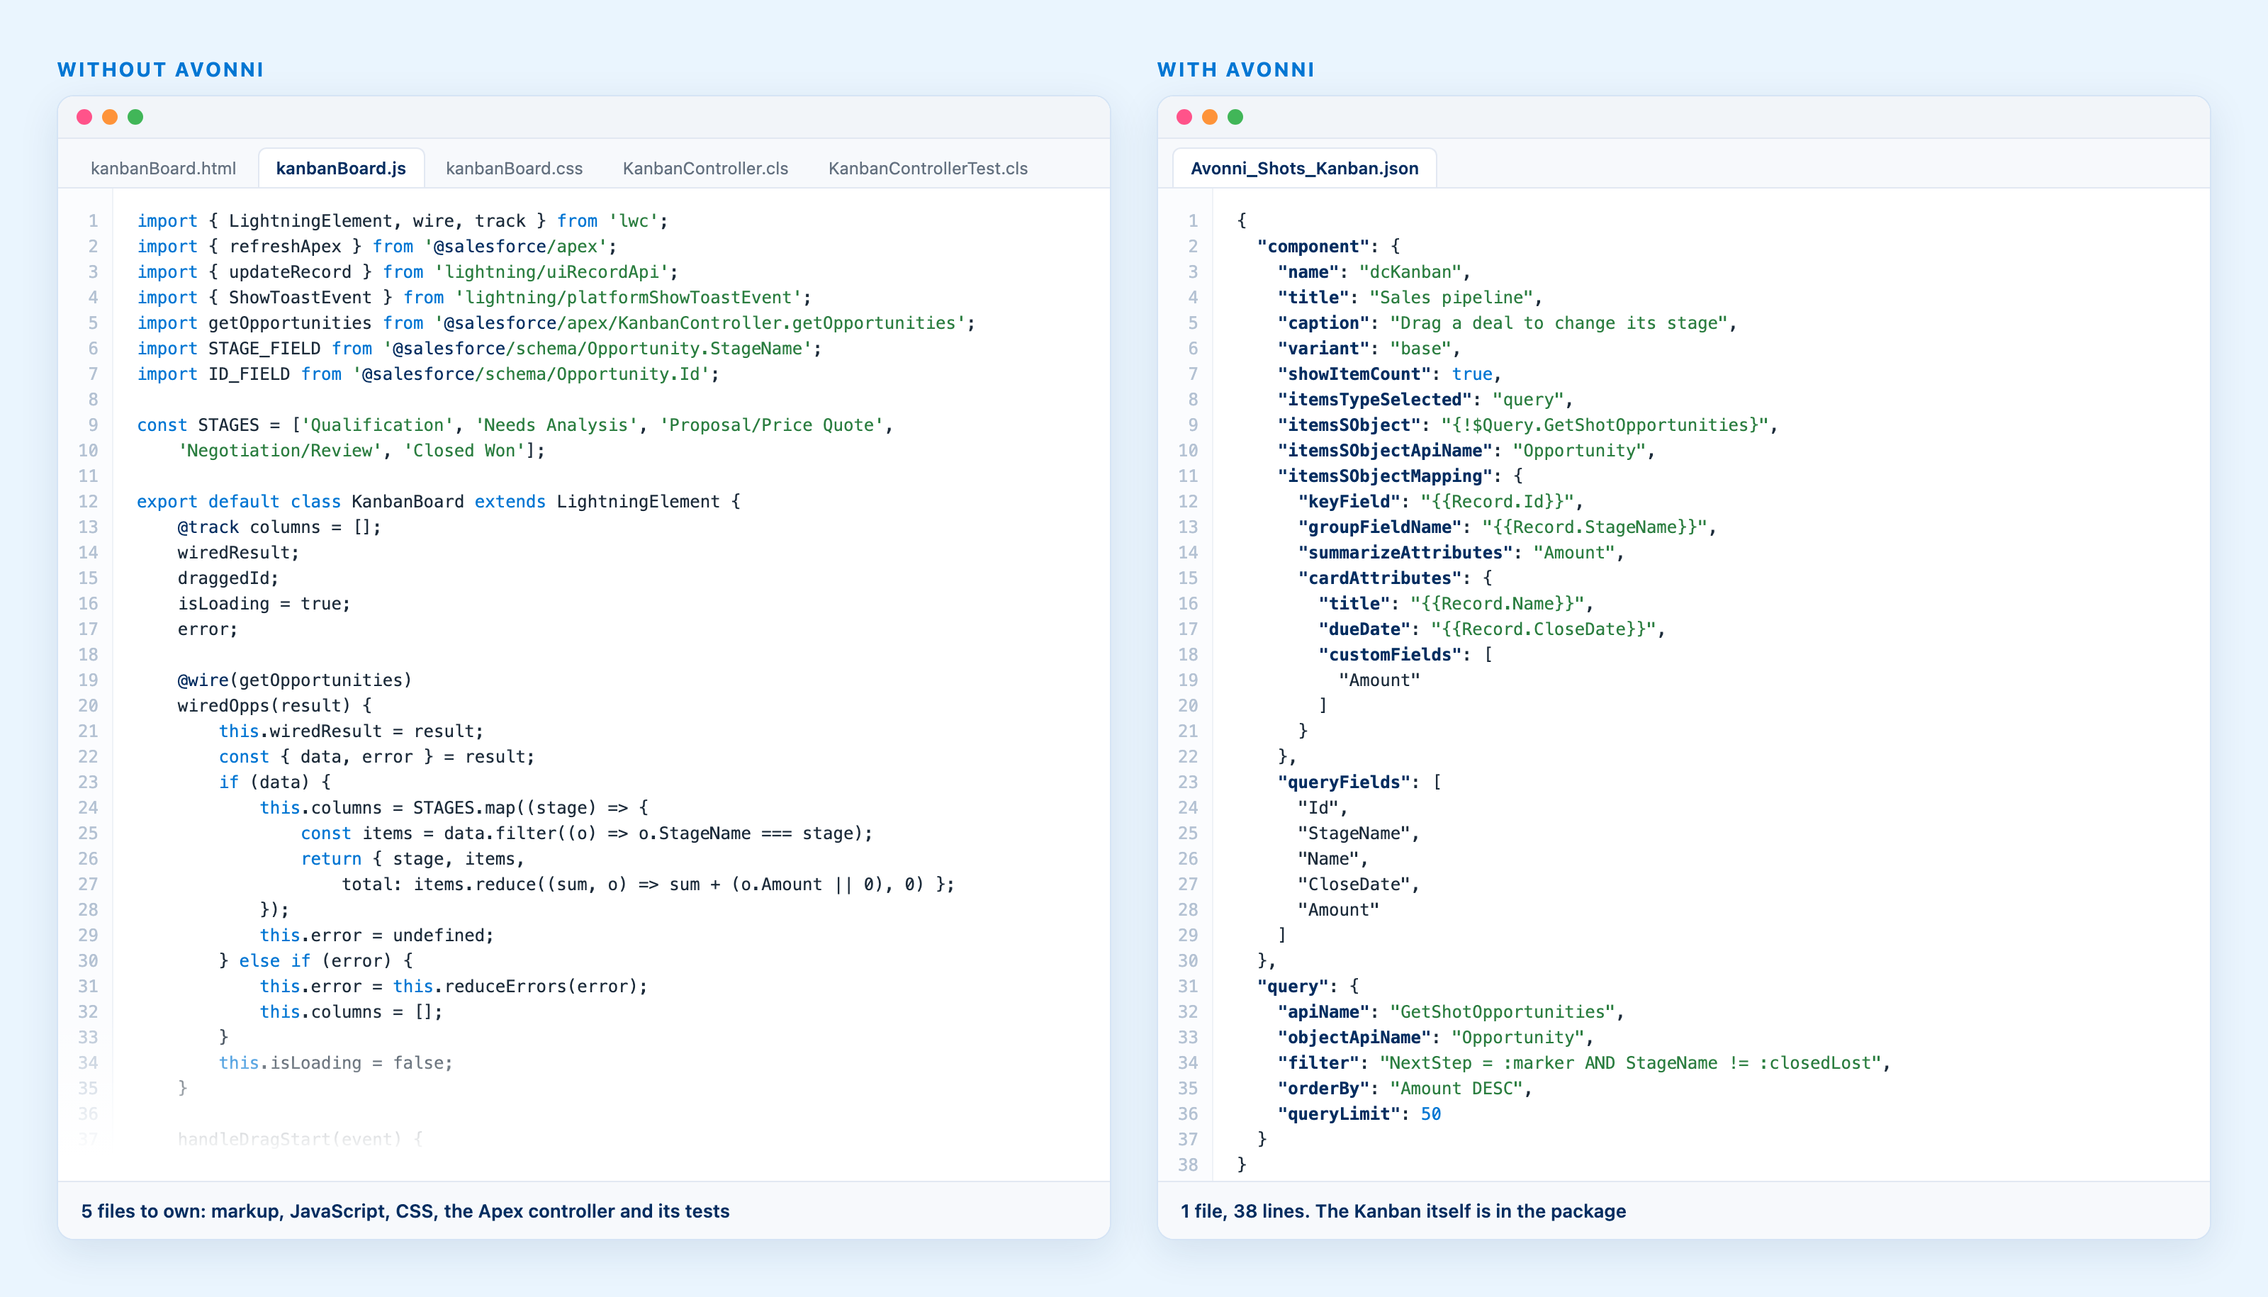The width and height of the screenshot is (2268, 1297).
Task: Click the 'this.columns = STAGES.map' line
Action: click(x=454, y=808)
